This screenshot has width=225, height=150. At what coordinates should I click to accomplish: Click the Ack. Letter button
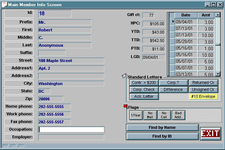[144, 97]
